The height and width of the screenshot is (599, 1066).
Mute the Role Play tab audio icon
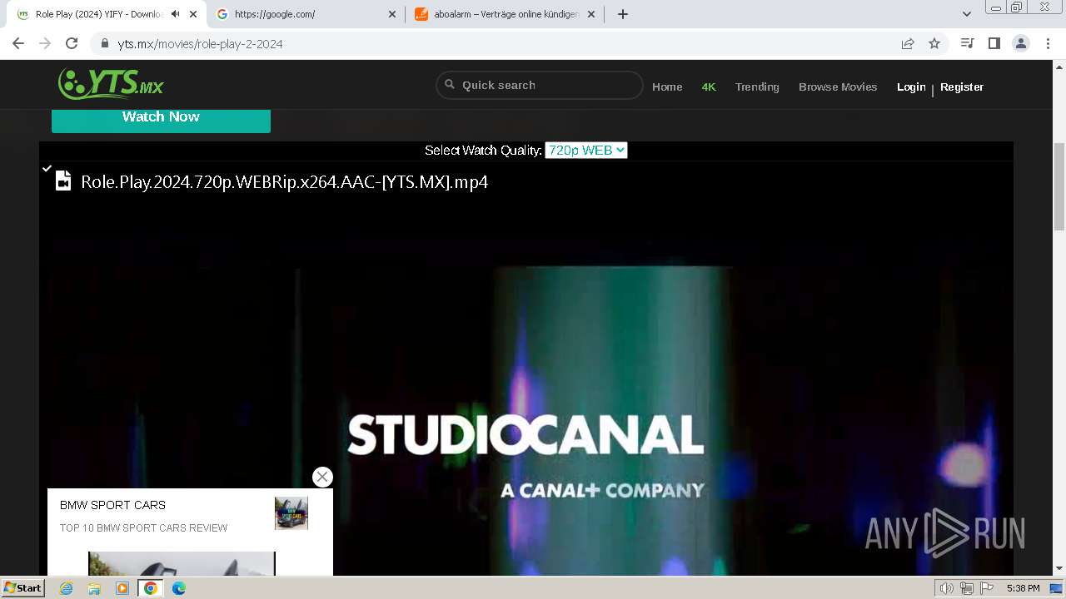click(175, 14)
